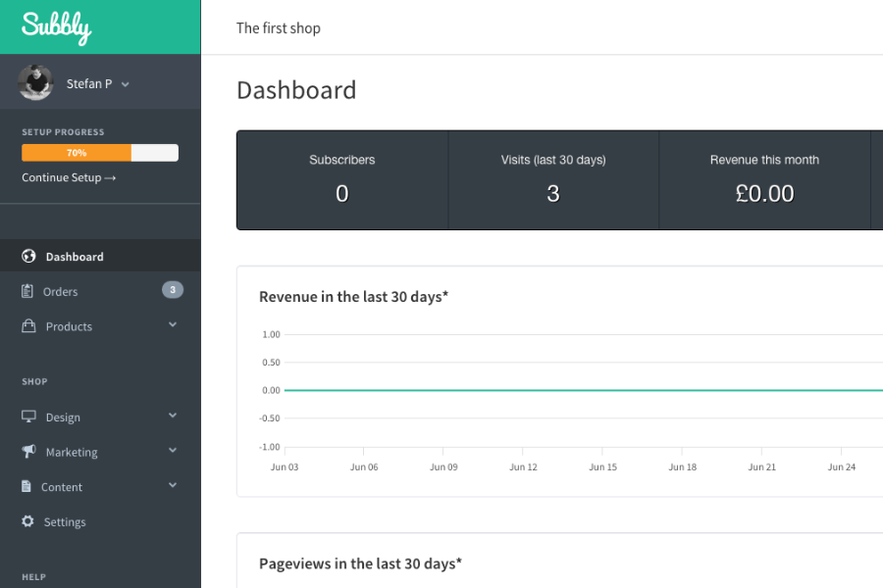Click the Subbly logo
The image size is (883, 588).
pyautogui.click(x=56, y=27)
